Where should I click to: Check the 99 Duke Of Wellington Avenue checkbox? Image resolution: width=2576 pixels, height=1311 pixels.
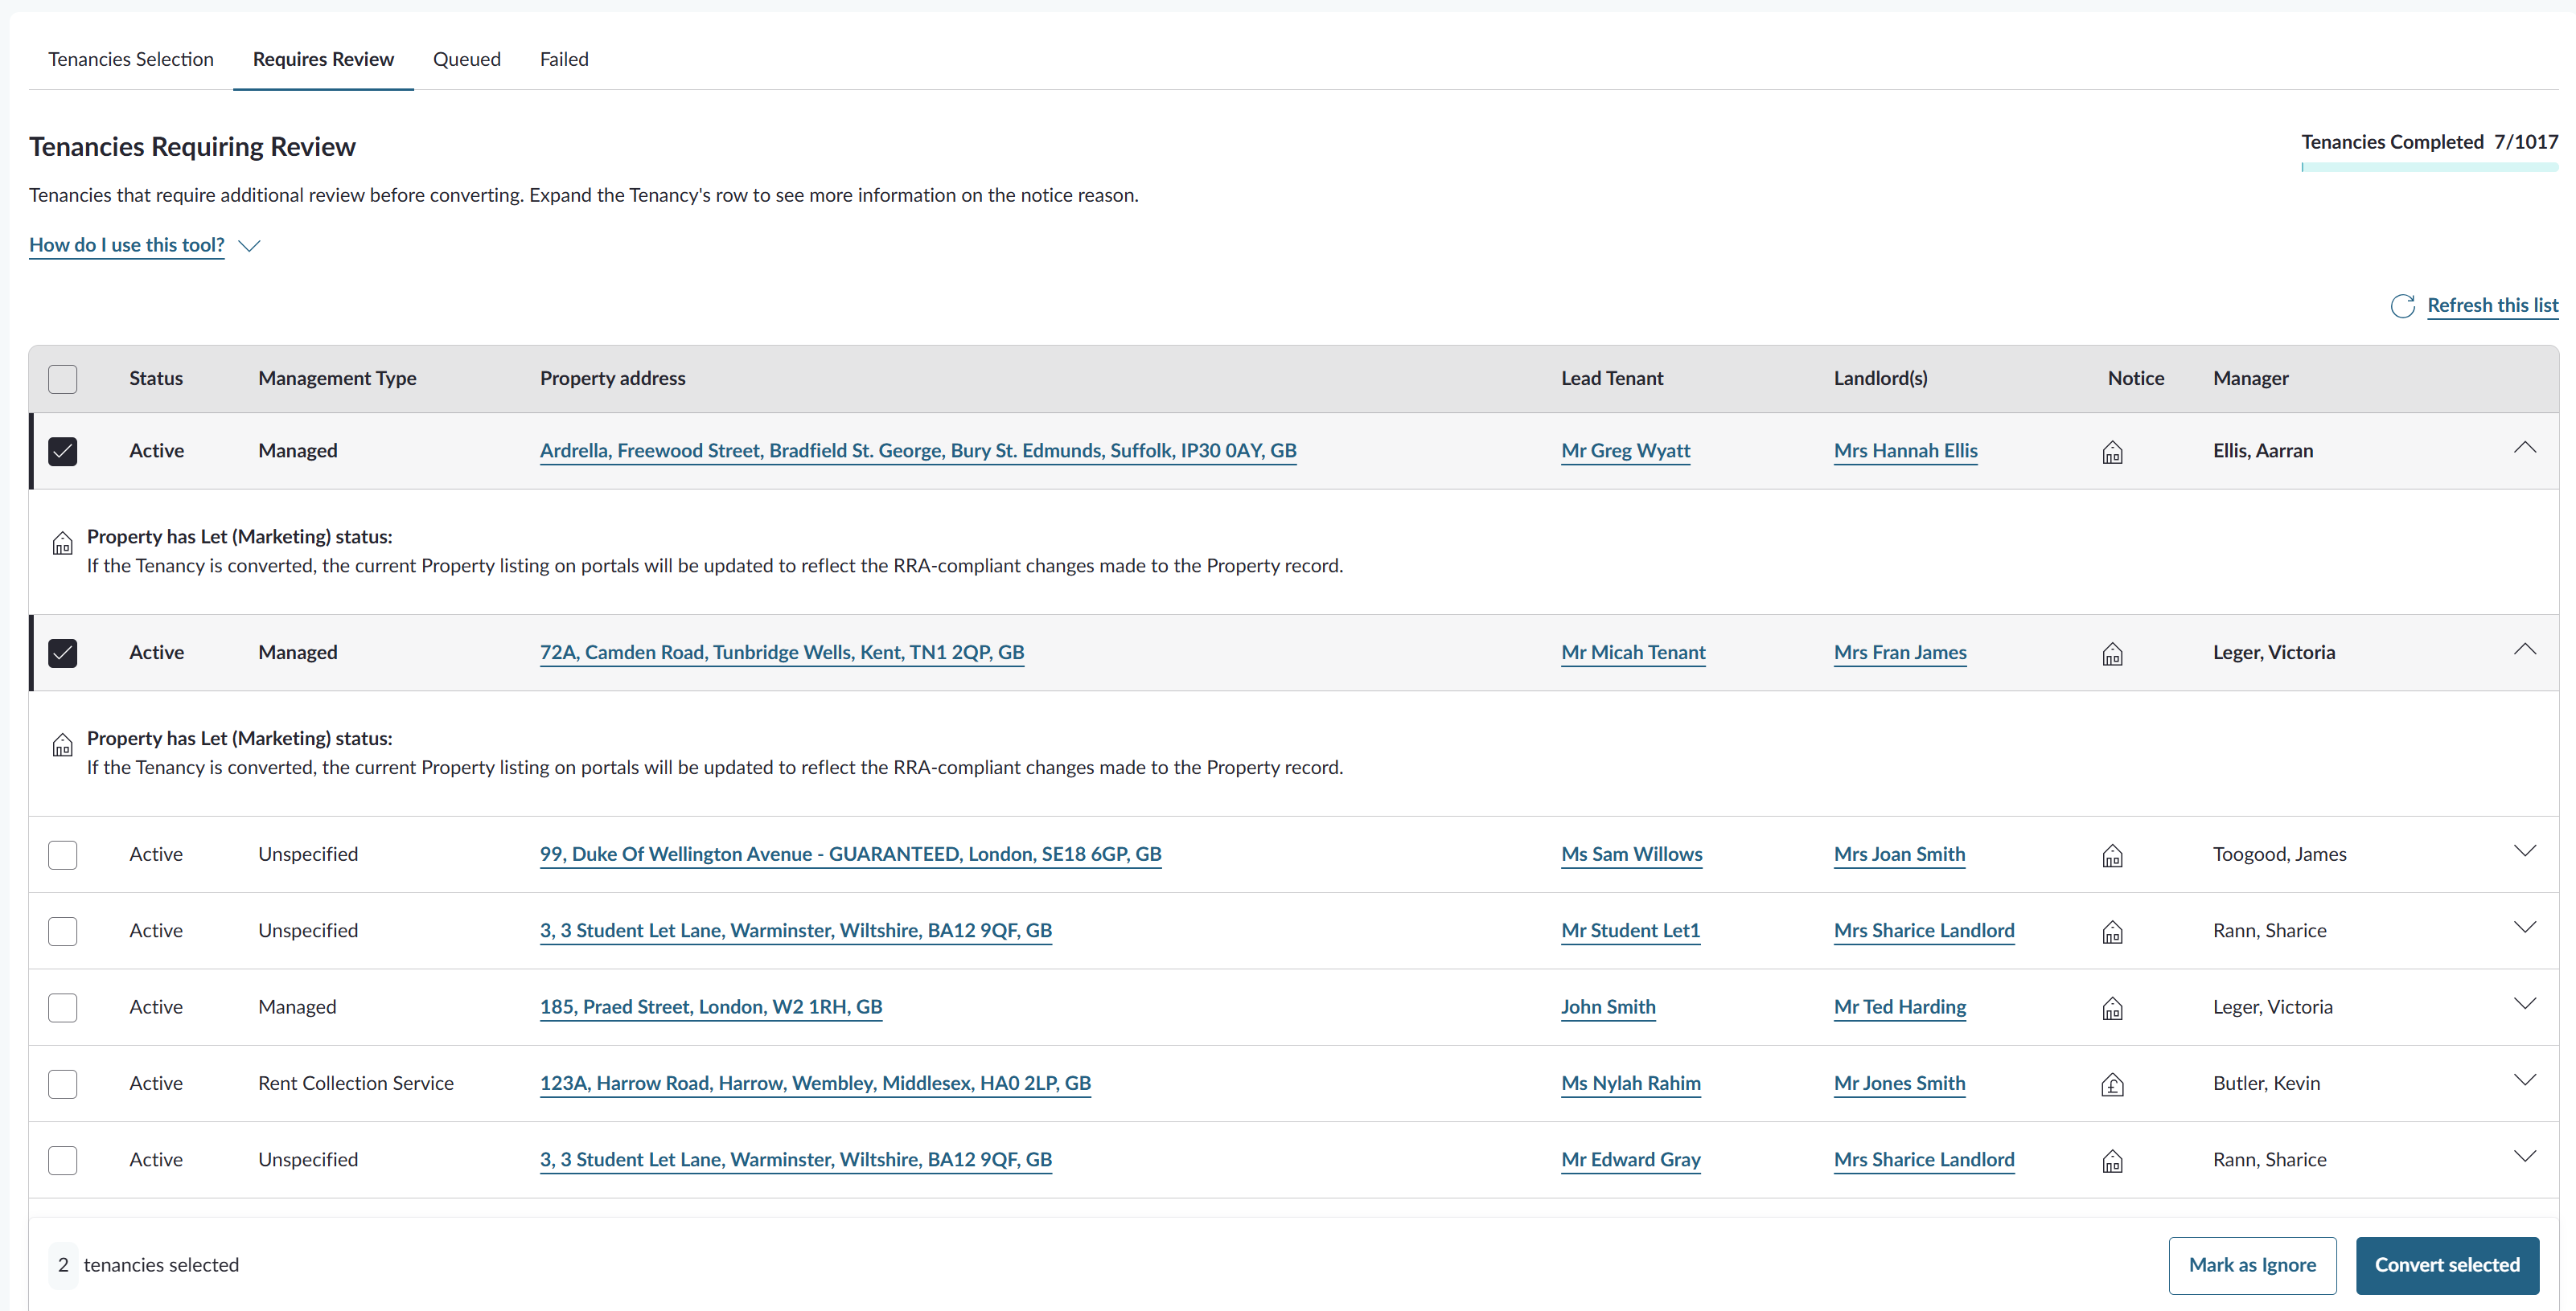pos(63,855)
